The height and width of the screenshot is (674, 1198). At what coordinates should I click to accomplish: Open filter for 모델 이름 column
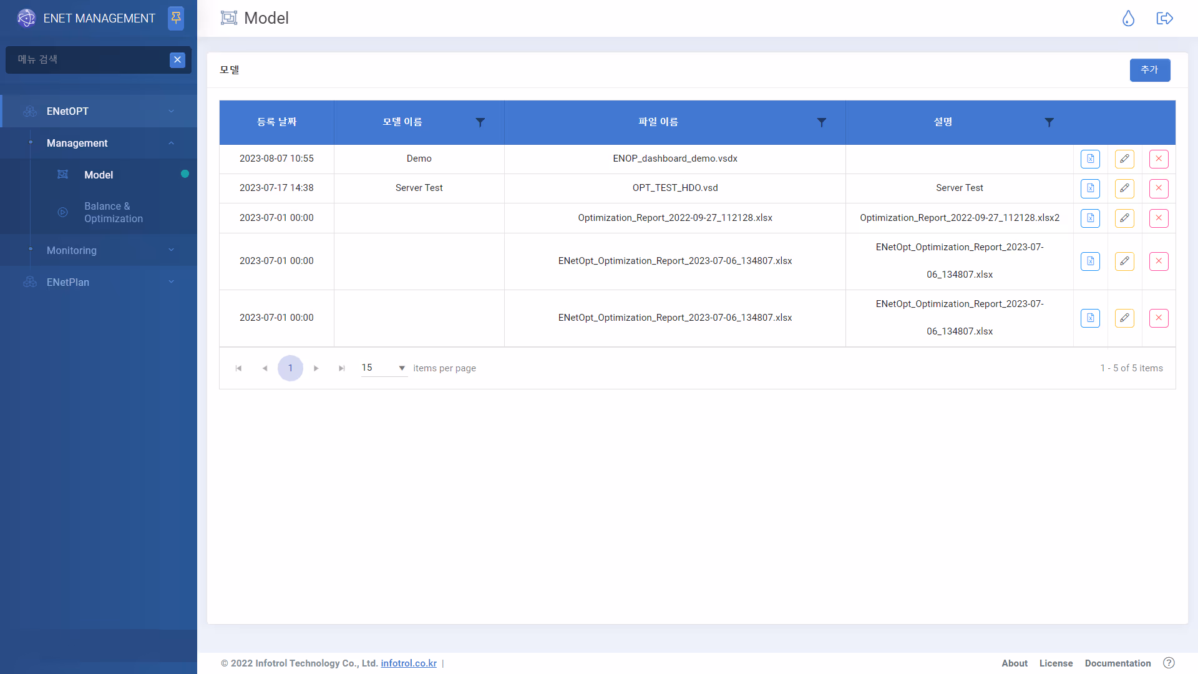point(480,122)
